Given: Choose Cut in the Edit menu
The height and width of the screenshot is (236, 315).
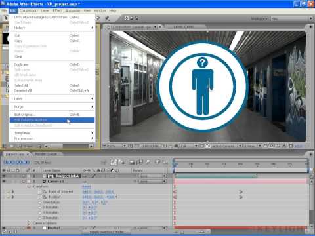Looking at the screenshot, I should click(x=52, y=35).
